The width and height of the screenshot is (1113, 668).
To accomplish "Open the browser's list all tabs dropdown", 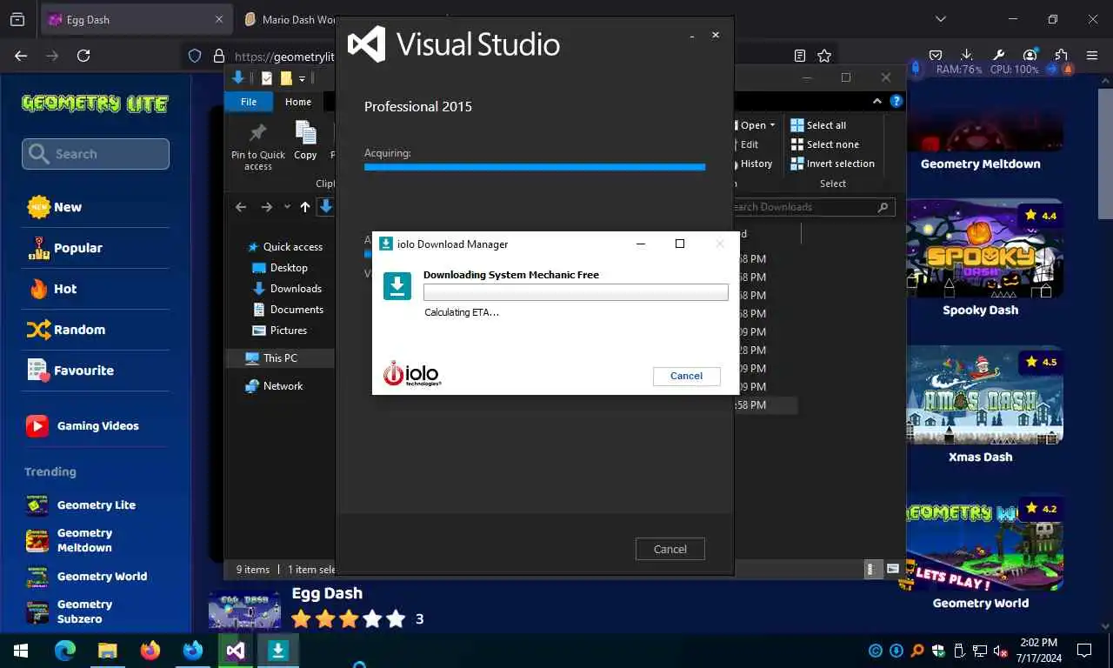I will pos(940,19).
